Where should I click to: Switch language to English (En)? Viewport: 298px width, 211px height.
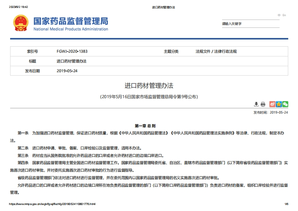[x=284, y=15]
